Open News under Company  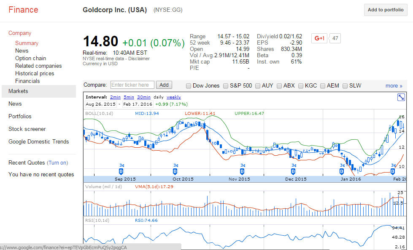(x=22, y=51)
